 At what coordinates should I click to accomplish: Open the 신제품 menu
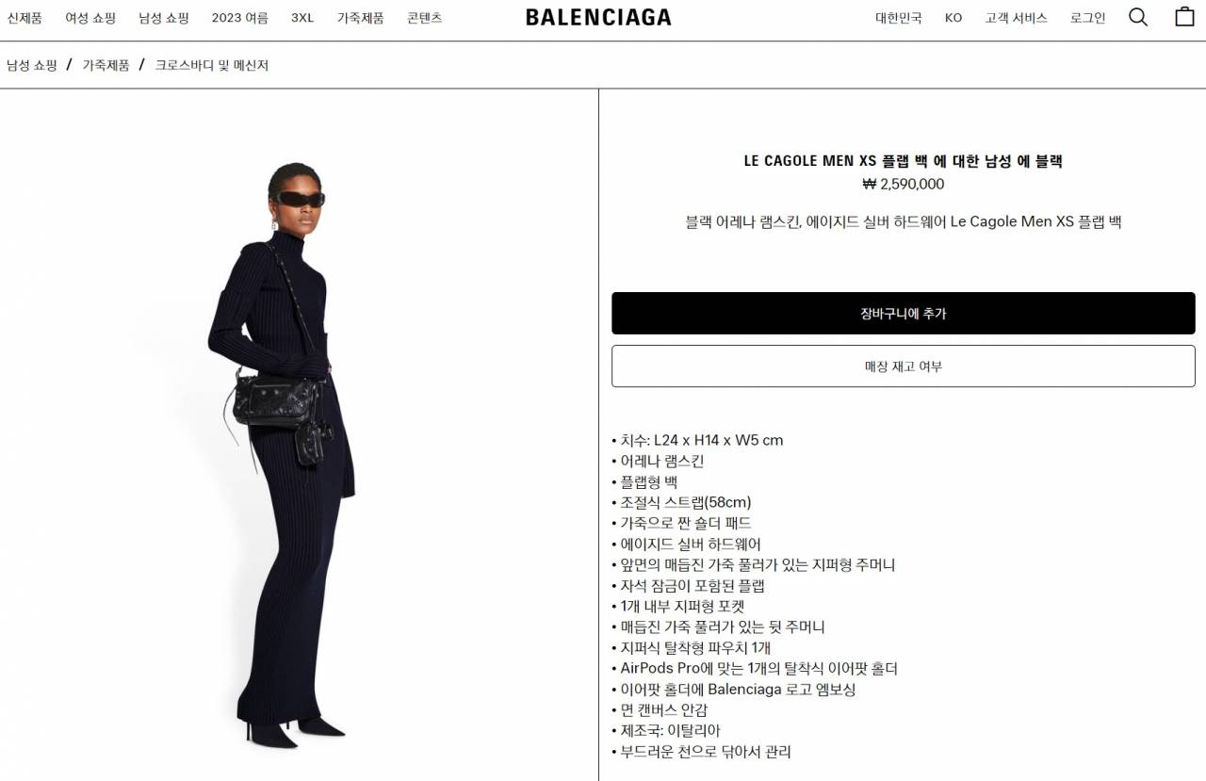[24, 18]
